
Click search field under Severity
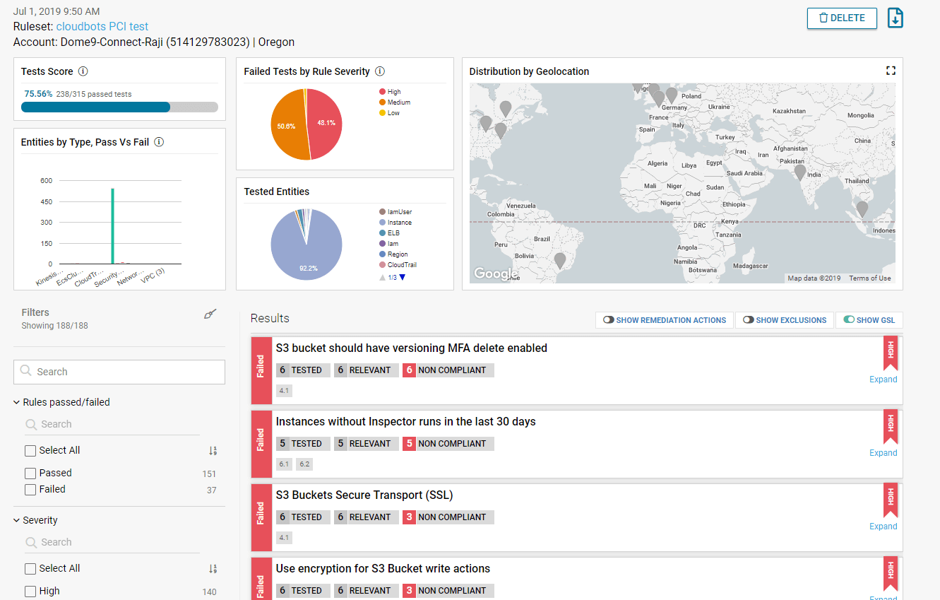point(111,542)
